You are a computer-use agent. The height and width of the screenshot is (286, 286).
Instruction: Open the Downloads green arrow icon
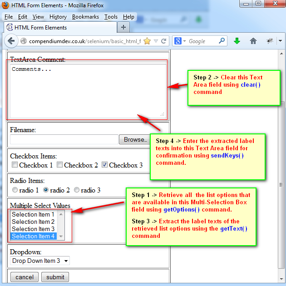(237, 41)
